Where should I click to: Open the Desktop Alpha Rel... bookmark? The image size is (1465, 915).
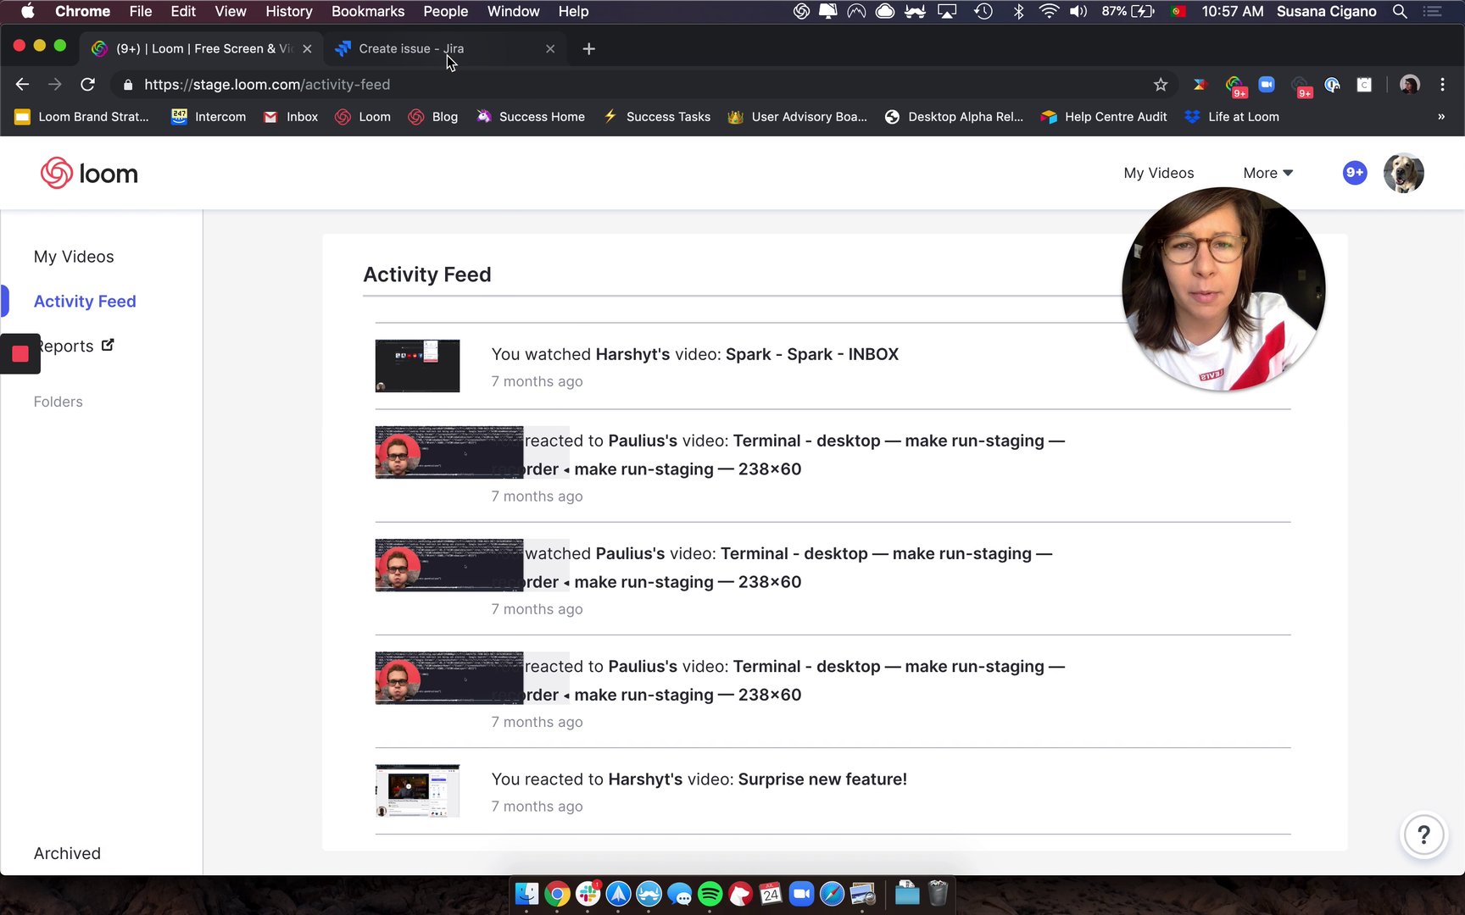(954, 117)
